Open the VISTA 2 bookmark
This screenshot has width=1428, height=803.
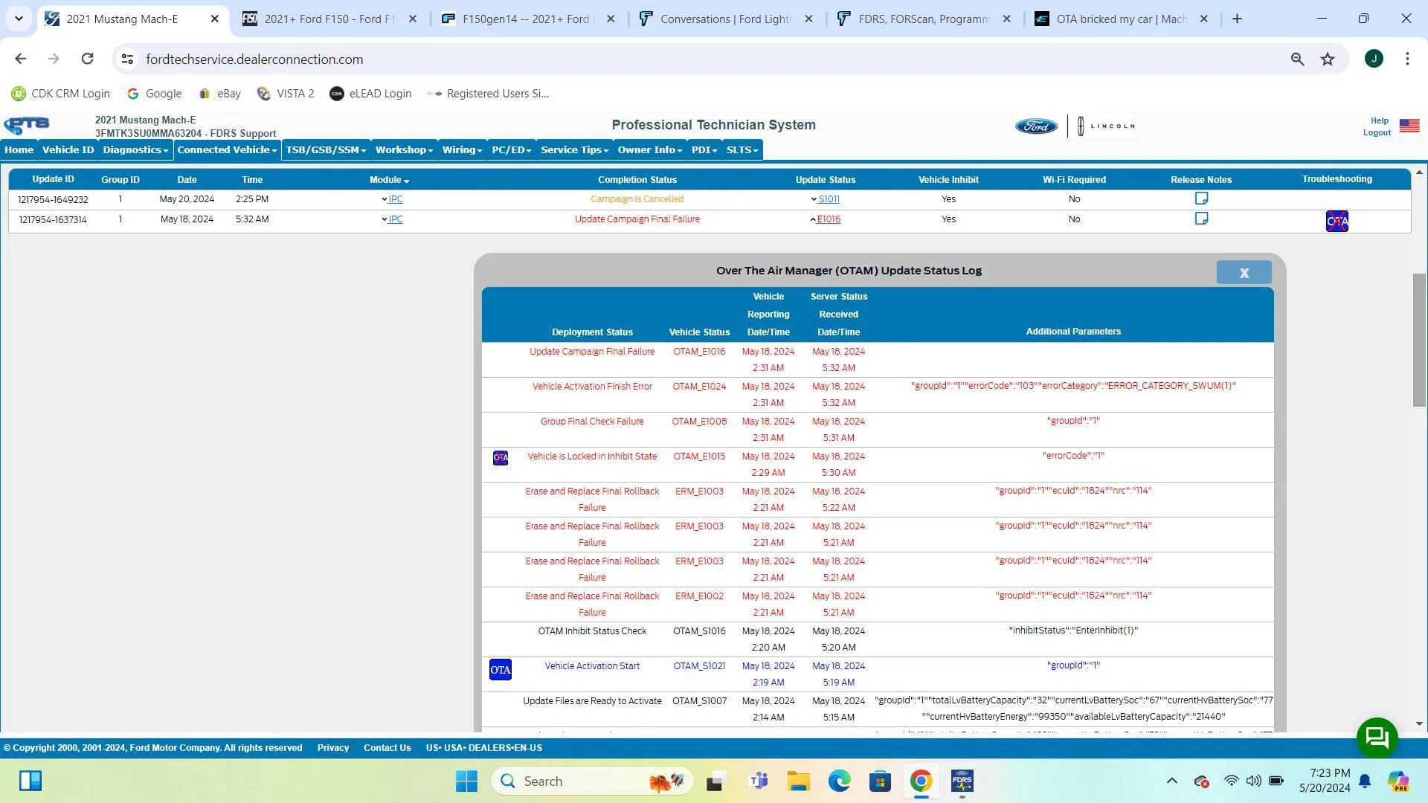(x=286, y=94)
